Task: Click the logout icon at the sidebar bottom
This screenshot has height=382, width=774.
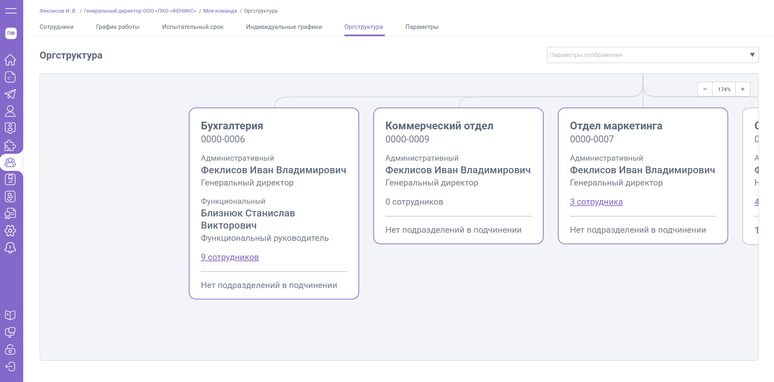Action: click(10, 367)
